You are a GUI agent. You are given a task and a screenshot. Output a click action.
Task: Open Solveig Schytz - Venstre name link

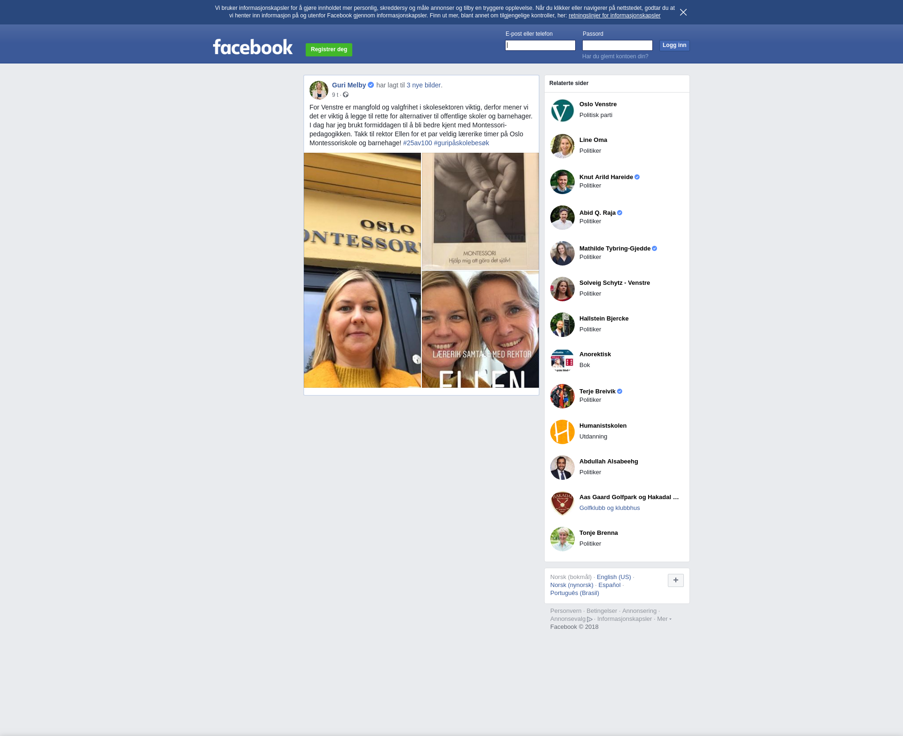(615, 283)
